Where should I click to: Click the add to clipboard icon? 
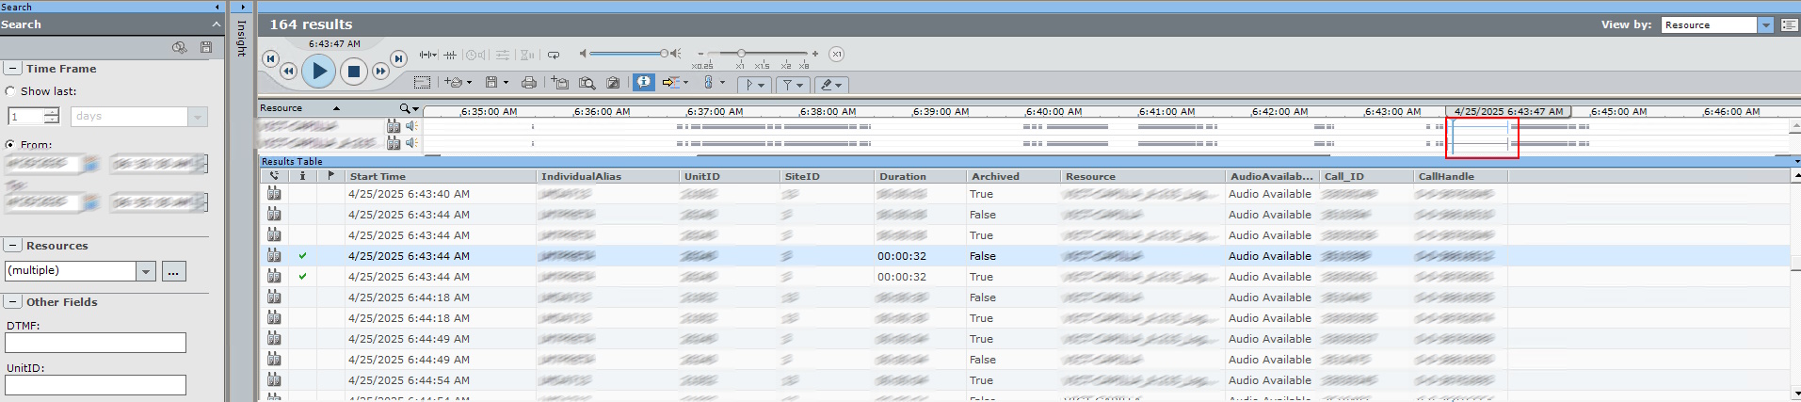(x=560, y=83)
